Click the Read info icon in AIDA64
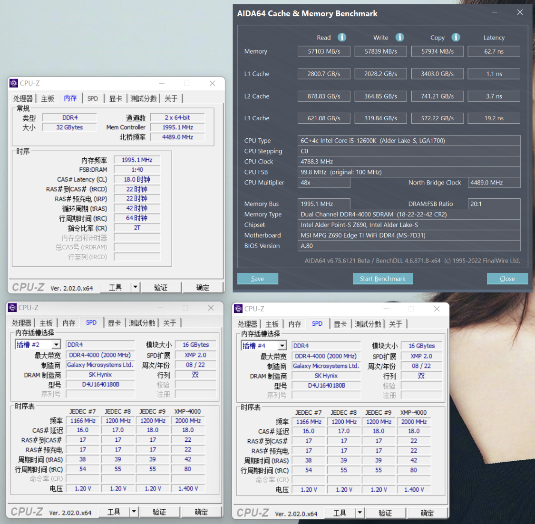Screen dimensions: 535x524 point(342,38)
